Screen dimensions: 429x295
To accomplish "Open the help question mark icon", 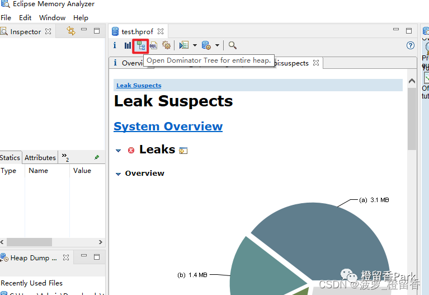I will (x=411, y=45).
